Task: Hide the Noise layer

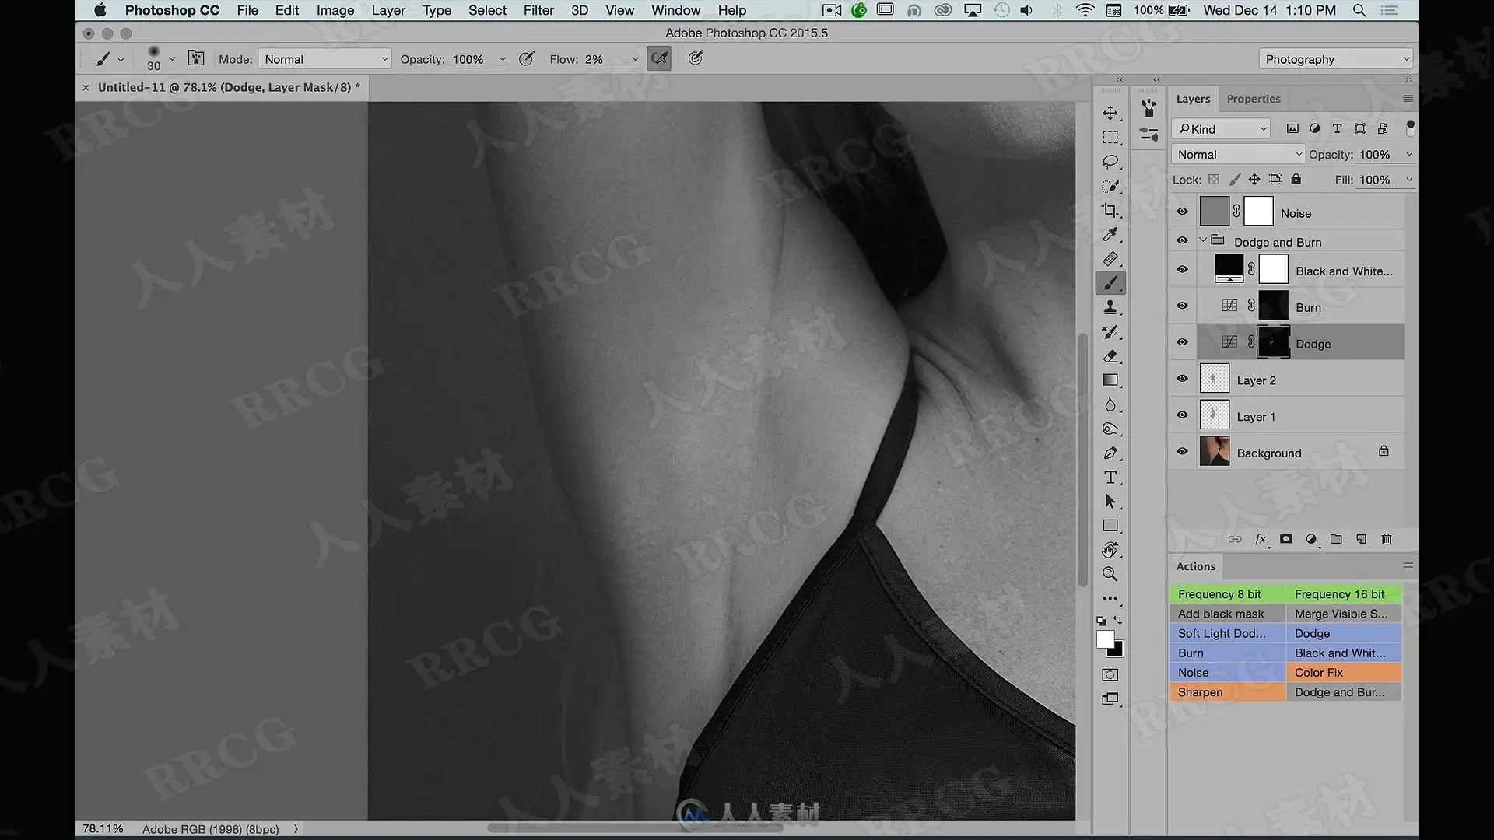Action: point(1182,212)
